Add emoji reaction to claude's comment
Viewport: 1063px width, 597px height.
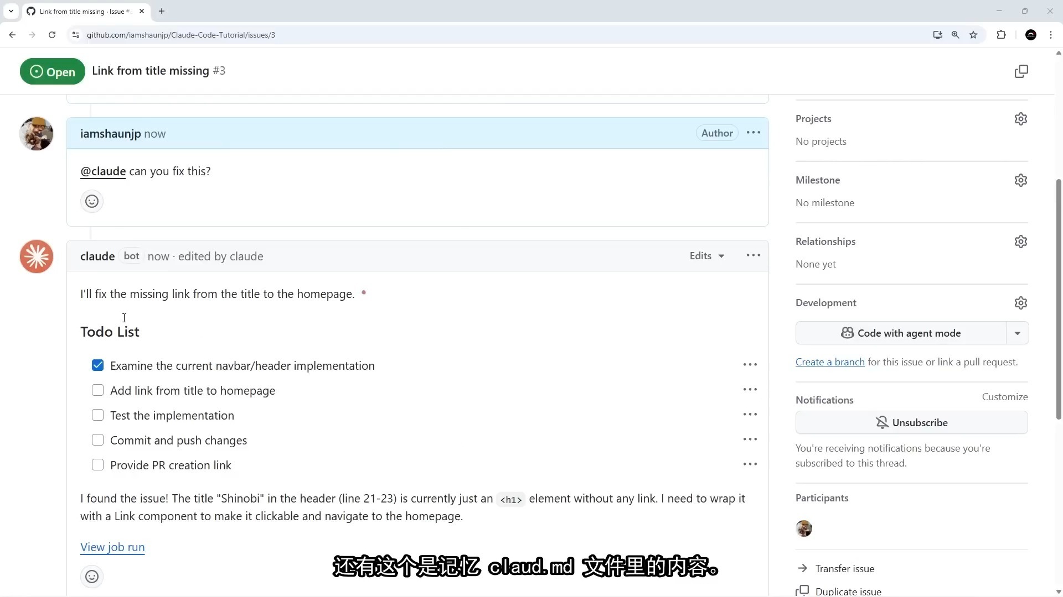click(92, 577)
